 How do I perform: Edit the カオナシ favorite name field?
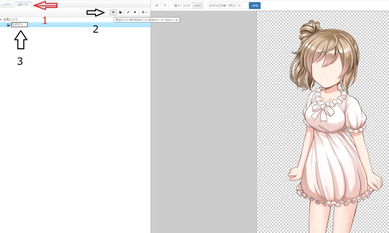[x=19, y=24]
